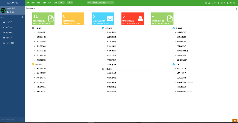This screenshot has width=238, height=123.
Task: Click the circular target icon in the top toolbar
Action: pos(222,3)
